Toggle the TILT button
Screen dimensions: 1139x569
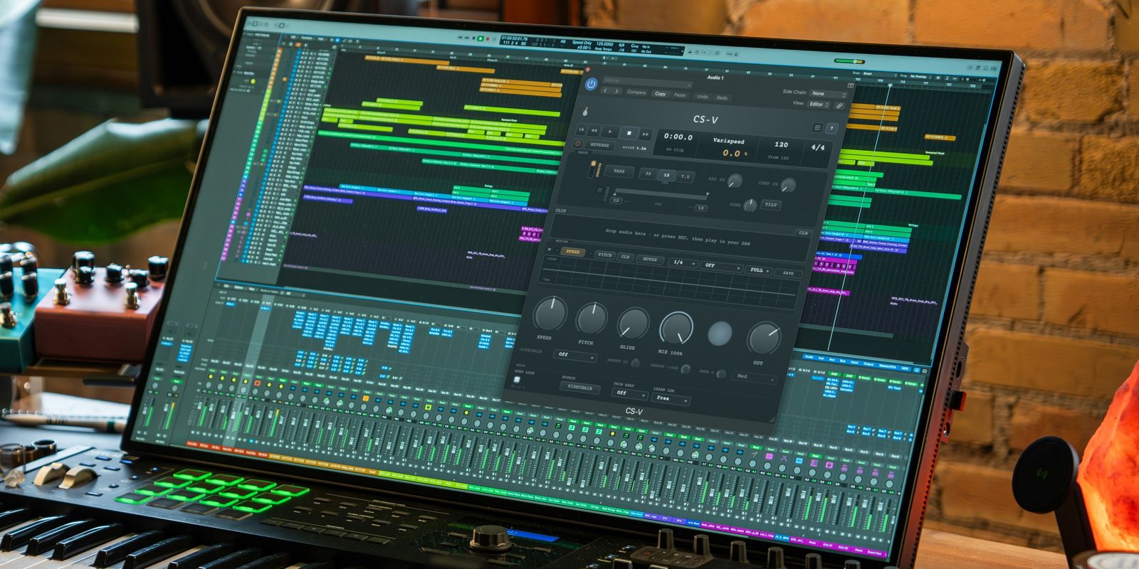(771, 205)
